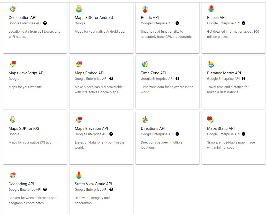Click the Maps Embed API icon
Image resolution: width=266 pixels, height=214 pixels.
[x=79, y=64]
